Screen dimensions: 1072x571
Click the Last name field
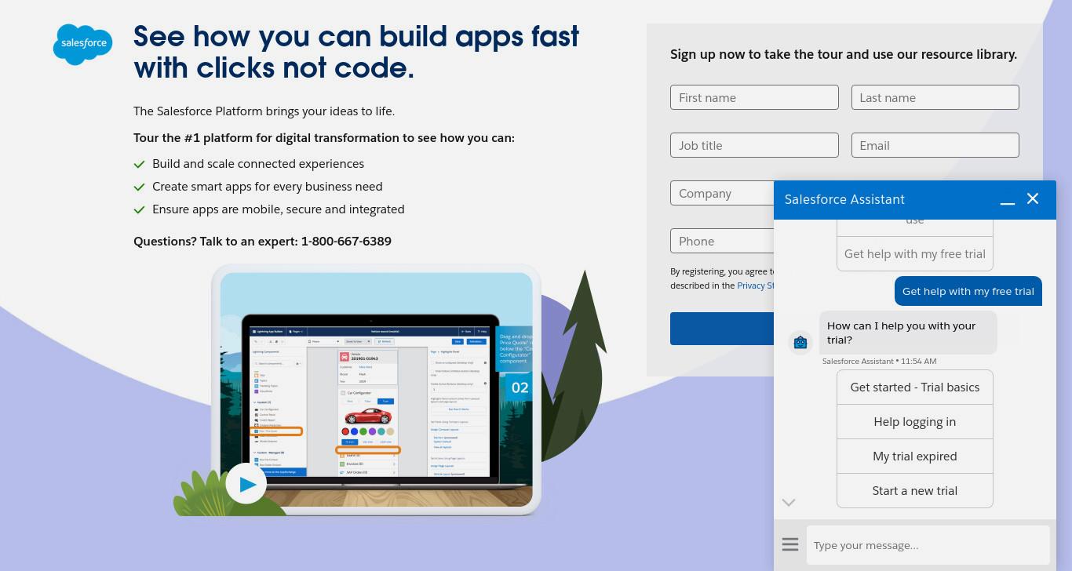[935, 97]
